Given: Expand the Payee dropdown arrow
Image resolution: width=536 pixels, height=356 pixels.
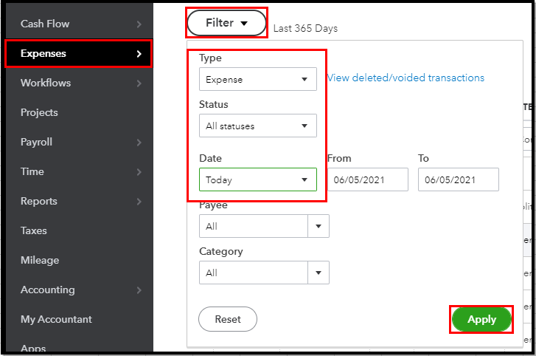Looking at the screenshot, I should 319,226.
